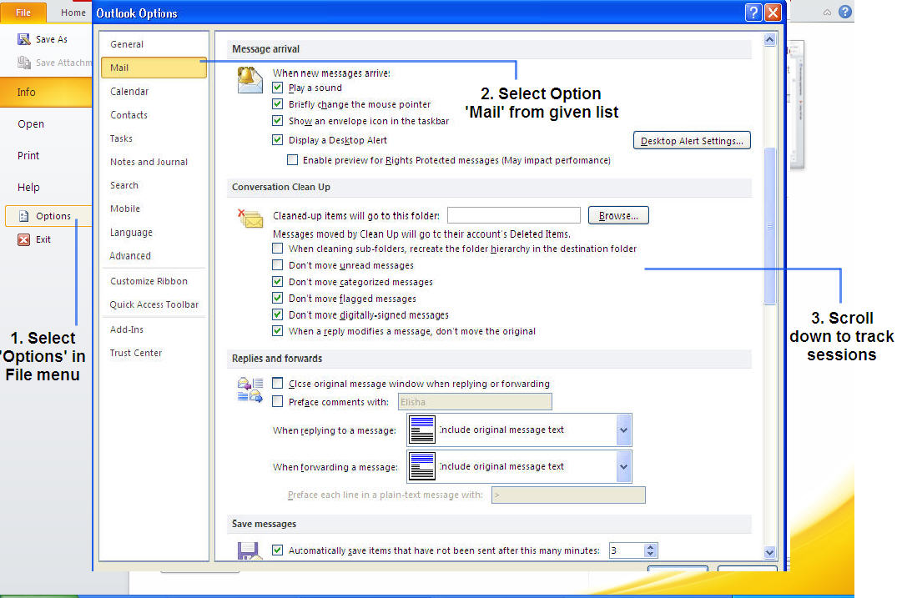Screen dimensions: 907x598
Task: Click the red Exit icon
Action: tap(23, 239)
